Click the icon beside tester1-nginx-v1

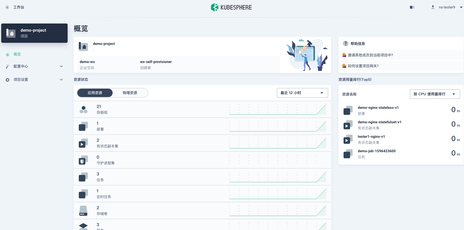pyautogui.click(x=348, y=139)
